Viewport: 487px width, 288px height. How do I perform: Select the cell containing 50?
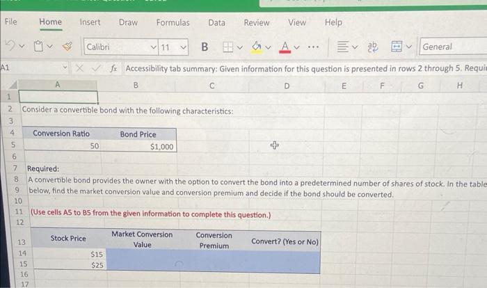click(62, 145)
